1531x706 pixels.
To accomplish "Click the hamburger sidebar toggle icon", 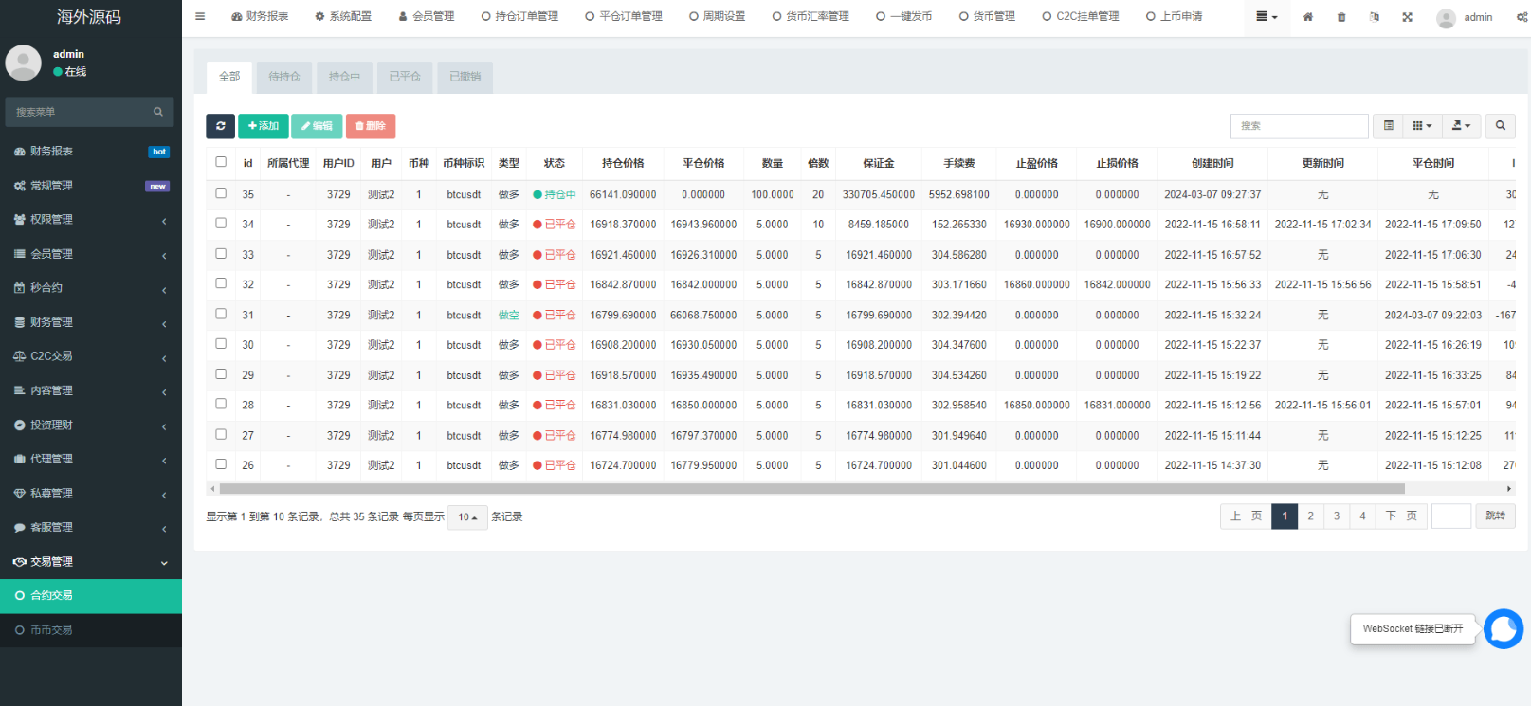I will click(200, 17).
